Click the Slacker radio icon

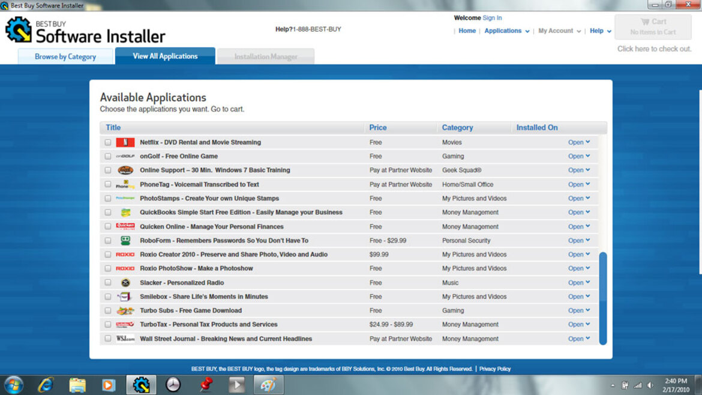pyautogui.click(x=125, y=283)
